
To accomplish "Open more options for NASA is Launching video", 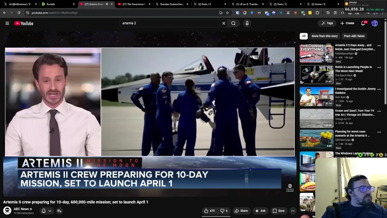I will 379,68.
